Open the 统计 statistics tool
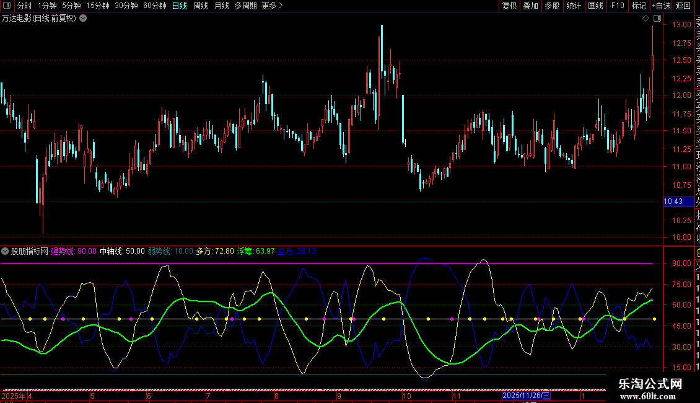Image resolution: width=700 pixels, height=403 pixels. pyautogui.click(x=574, y=6)
